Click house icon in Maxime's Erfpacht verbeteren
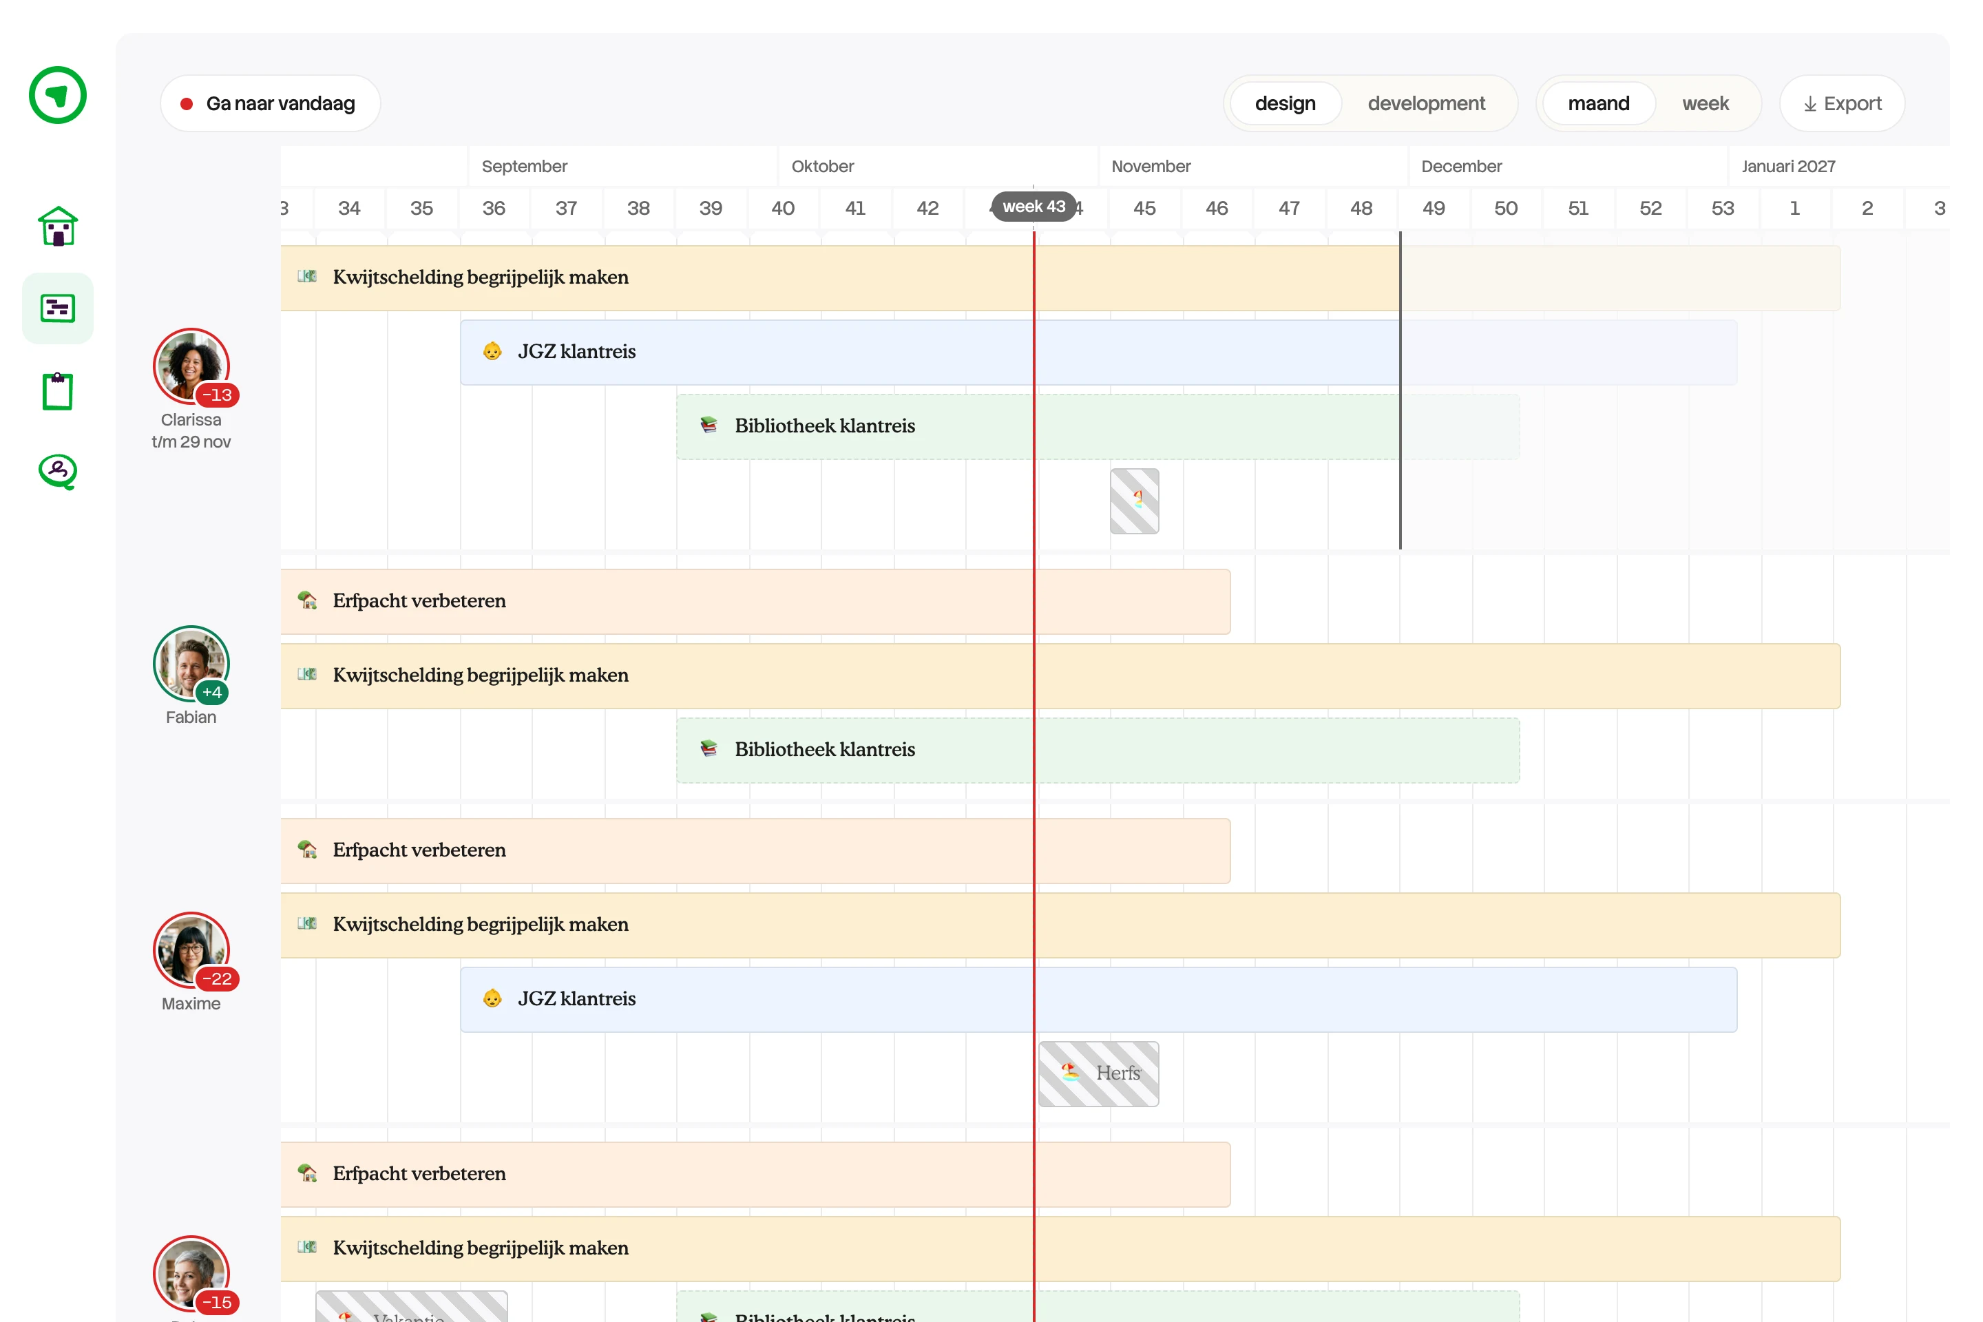The height and width of the screenshot is (1322, 1983). pos(307,849)
